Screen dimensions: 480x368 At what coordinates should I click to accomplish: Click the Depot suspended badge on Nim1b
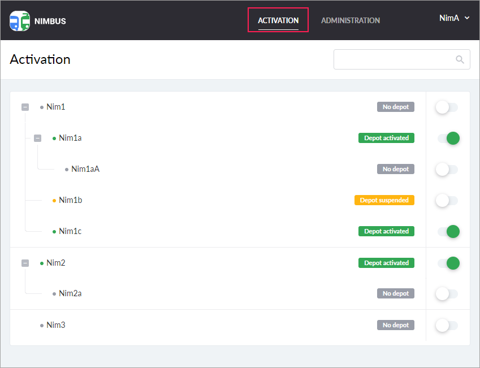pos(384,200)
